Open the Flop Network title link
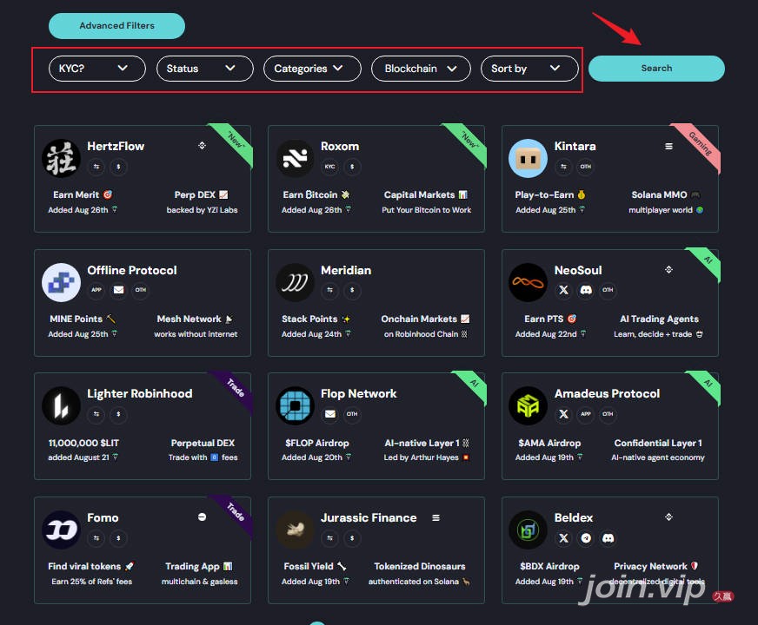758x625 pixels. (x=359, y=394)
